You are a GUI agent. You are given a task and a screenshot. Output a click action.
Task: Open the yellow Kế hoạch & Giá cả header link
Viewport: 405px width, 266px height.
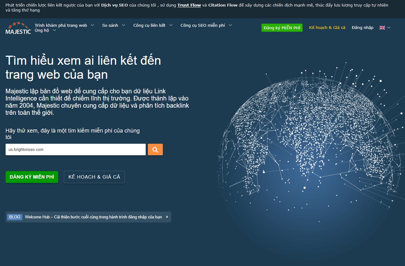click(327, 28)
